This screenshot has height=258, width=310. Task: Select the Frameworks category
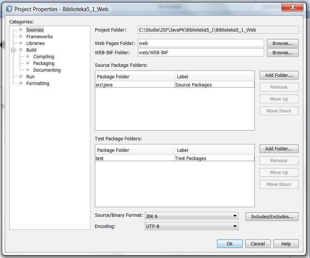(39, 37)
